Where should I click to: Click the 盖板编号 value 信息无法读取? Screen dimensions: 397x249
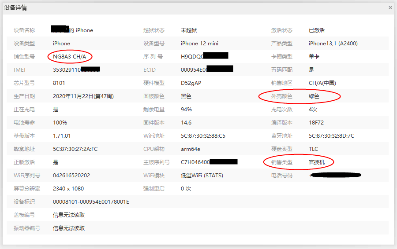[69, 215]
